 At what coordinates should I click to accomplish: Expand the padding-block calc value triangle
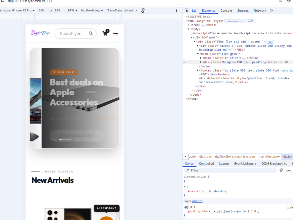click(214, 211)
